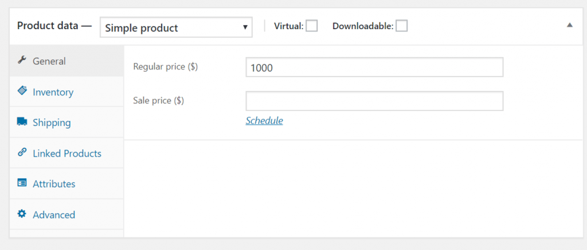Click the Linked Products chain icon
The width and height of the screenshot is (587, 250).
(22, 153)
